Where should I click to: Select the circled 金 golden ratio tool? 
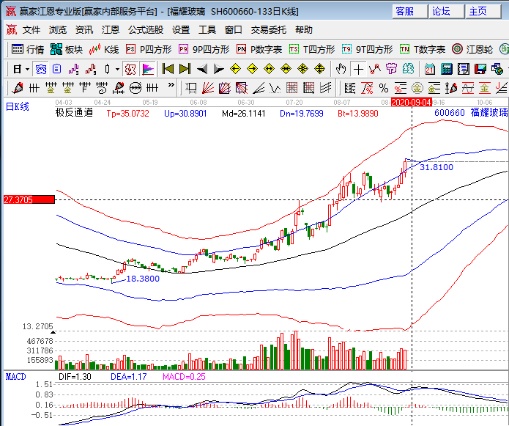(417, 88)
